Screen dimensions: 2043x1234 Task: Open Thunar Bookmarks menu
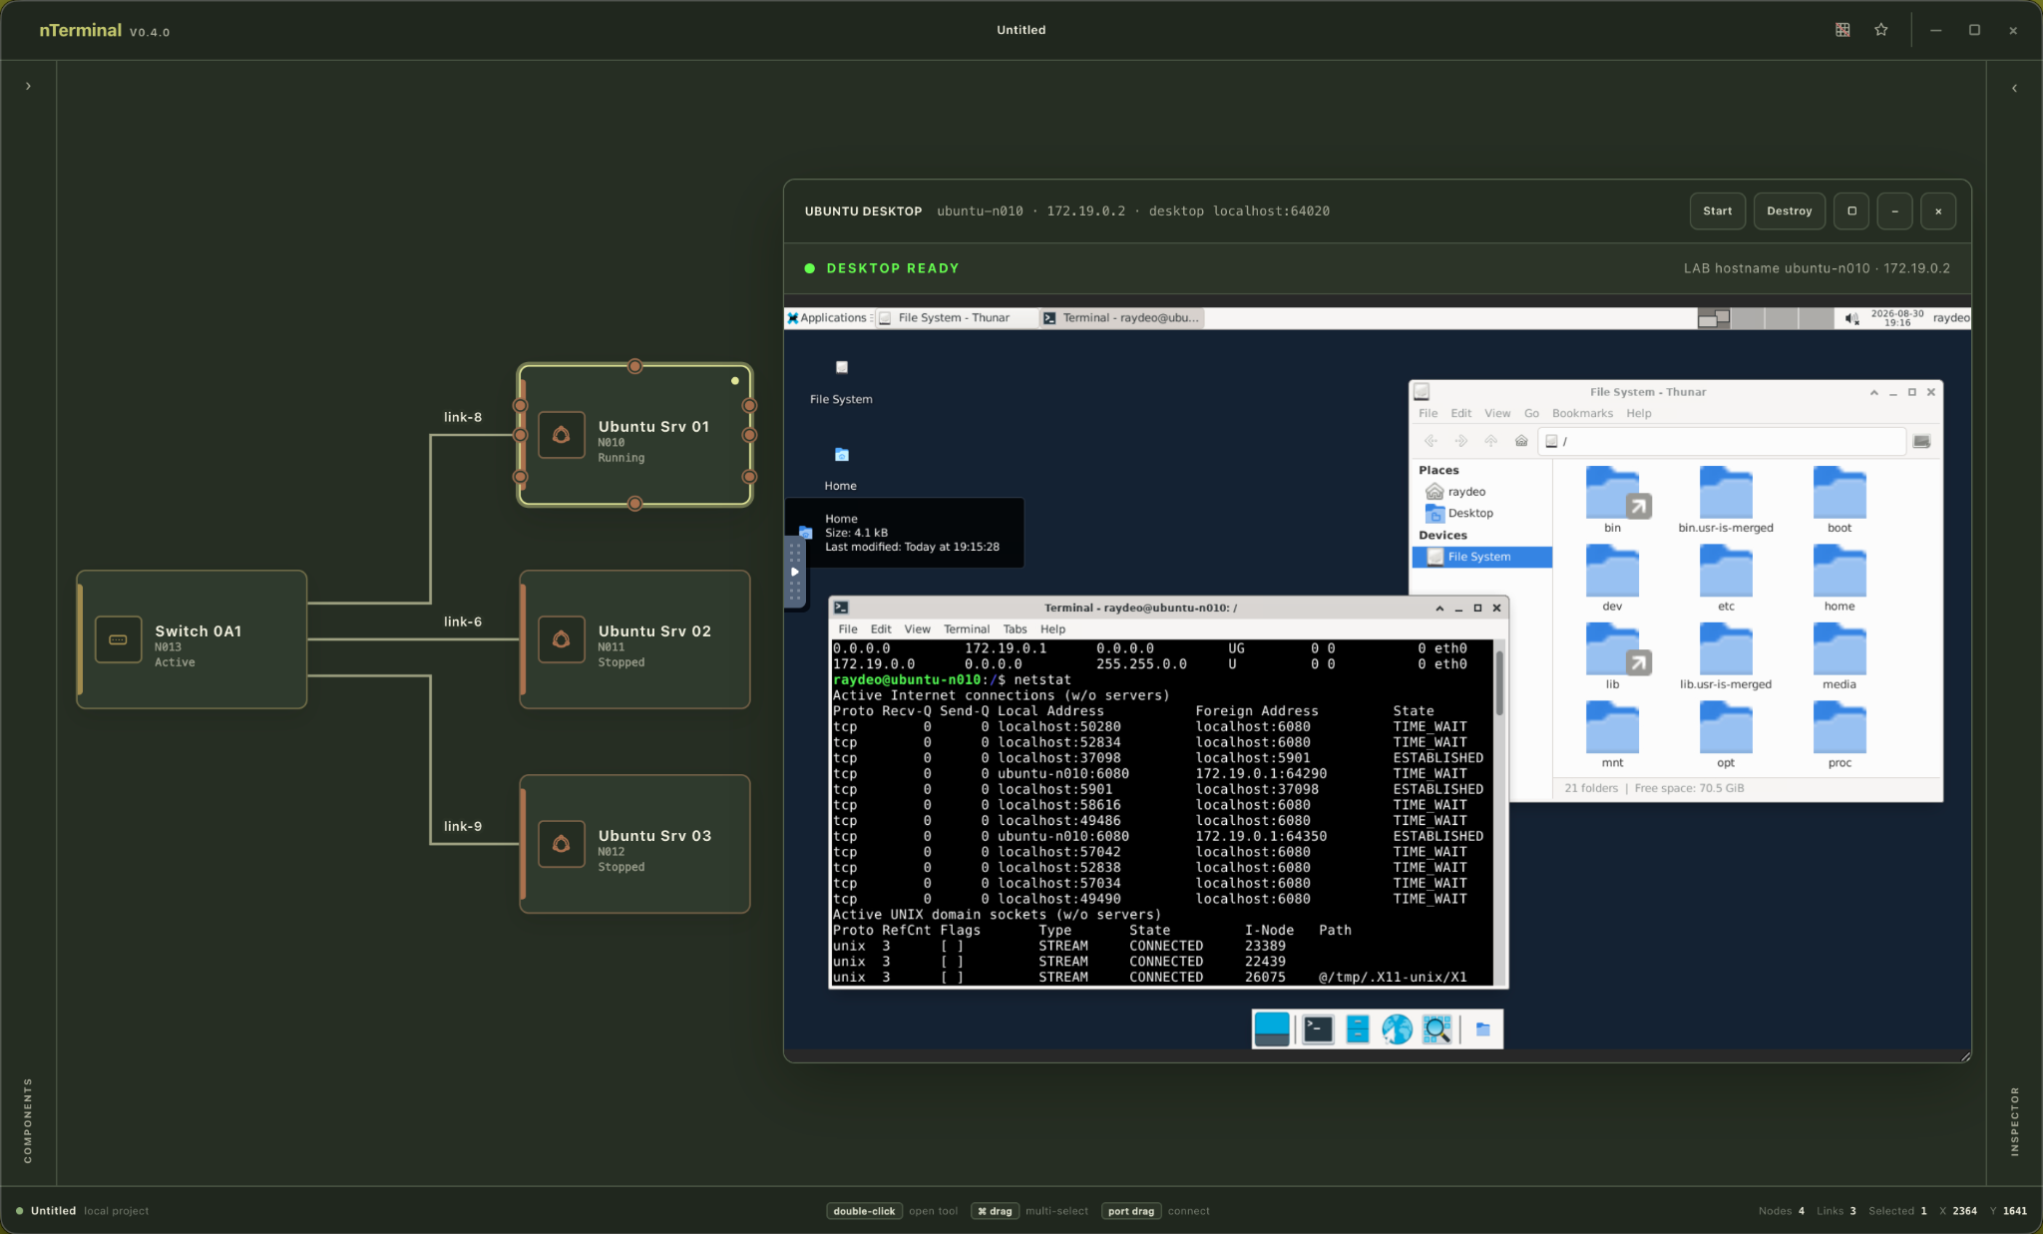point(1582,413)
